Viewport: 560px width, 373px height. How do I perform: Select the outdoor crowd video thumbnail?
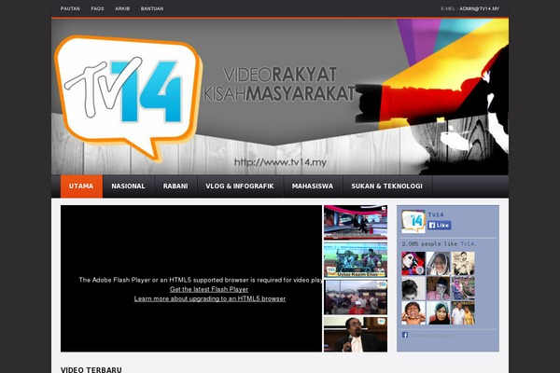pos(356,297)
